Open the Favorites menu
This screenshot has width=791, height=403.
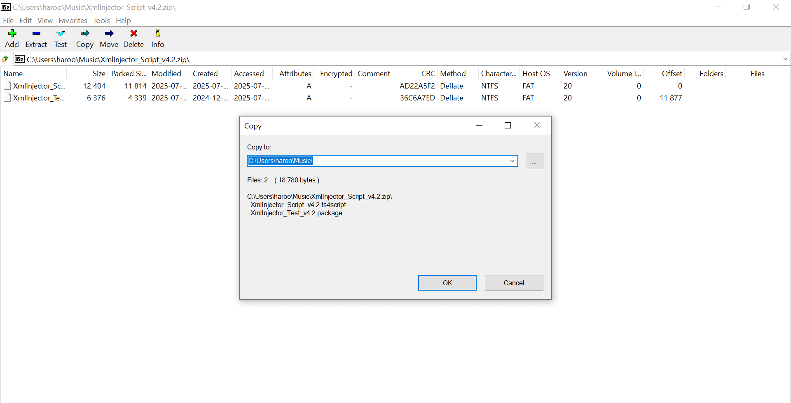pos(73,20)
